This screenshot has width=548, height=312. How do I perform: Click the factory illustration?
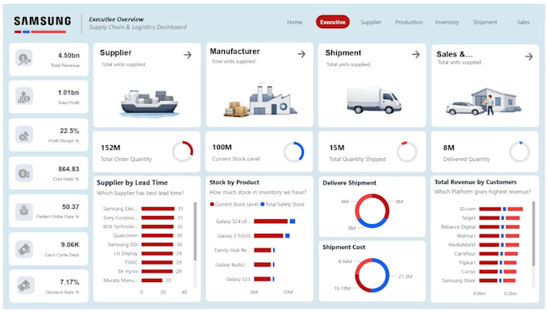pos(260,100)
